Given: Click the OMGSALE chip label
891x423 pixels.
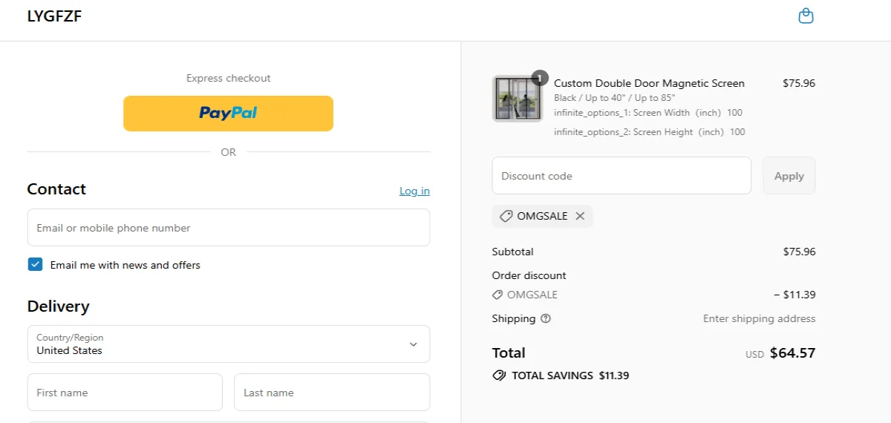Looking at the screenshot, I should click(542, 216).
